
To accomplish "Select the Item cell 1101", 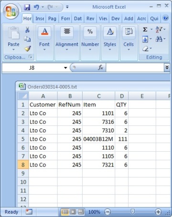I will tap(99, 114).
